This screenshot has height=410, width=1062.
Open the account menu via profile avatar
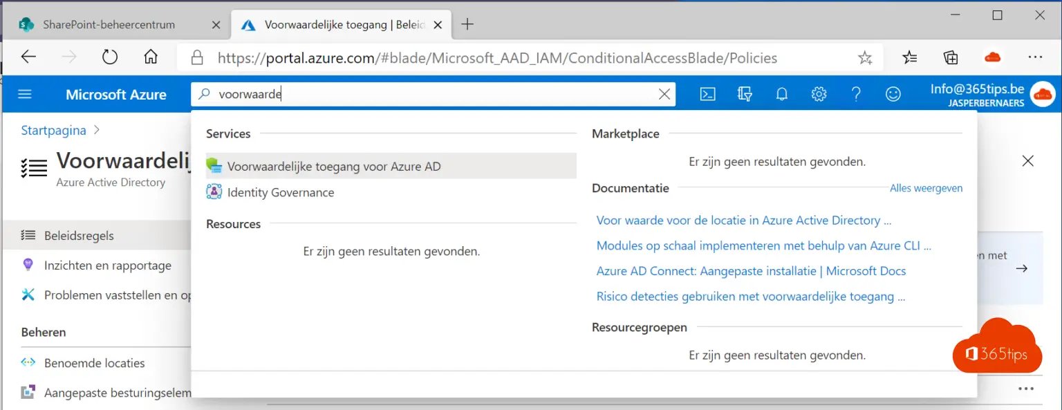[x=1043, y=95]
